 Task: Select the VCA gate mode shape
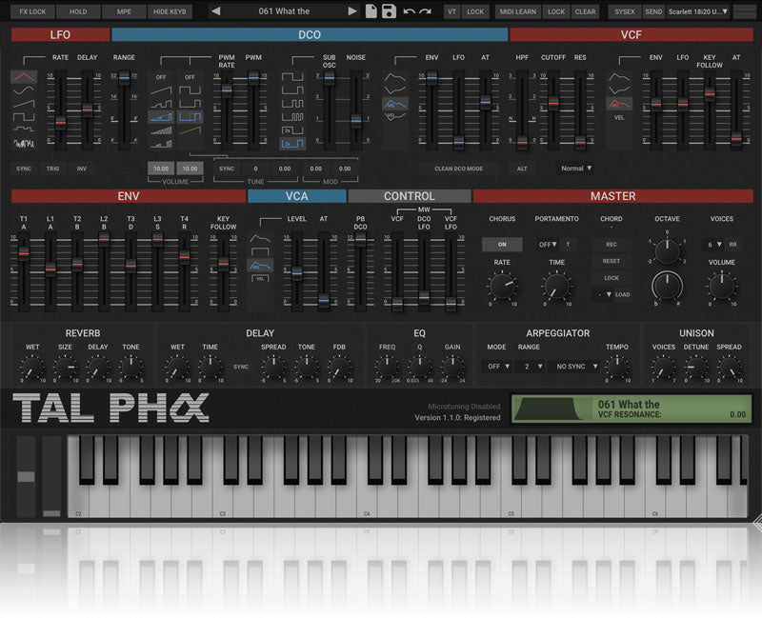click(260, 251)
